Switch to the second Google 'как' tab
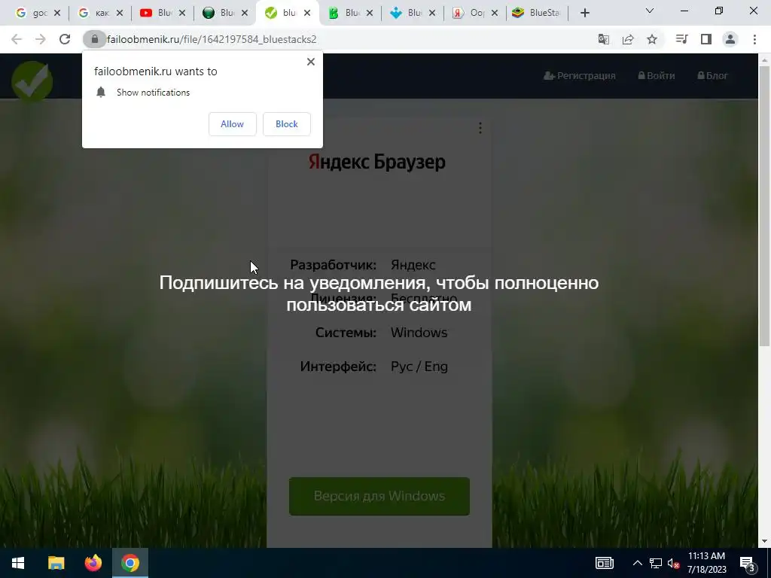771x578 pixels. click(x=96, y=14)
